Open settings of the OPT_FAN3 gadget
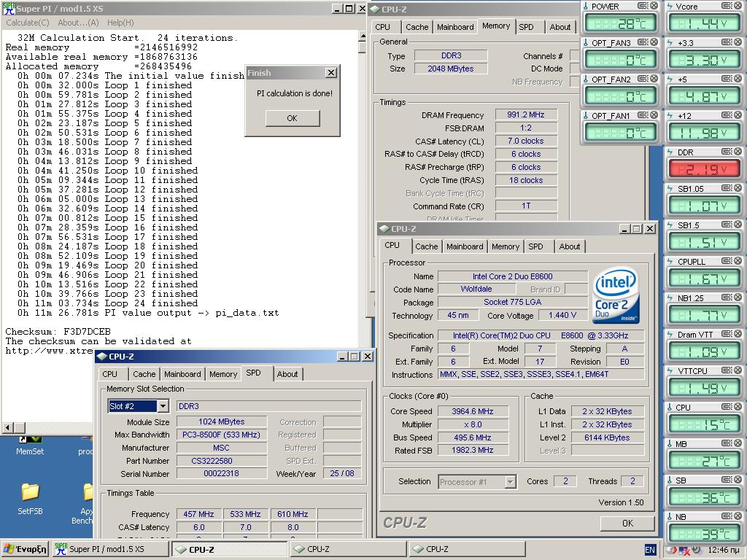This screenshot has width=747, height=560. pyautogui.click(x=643, y=42)
